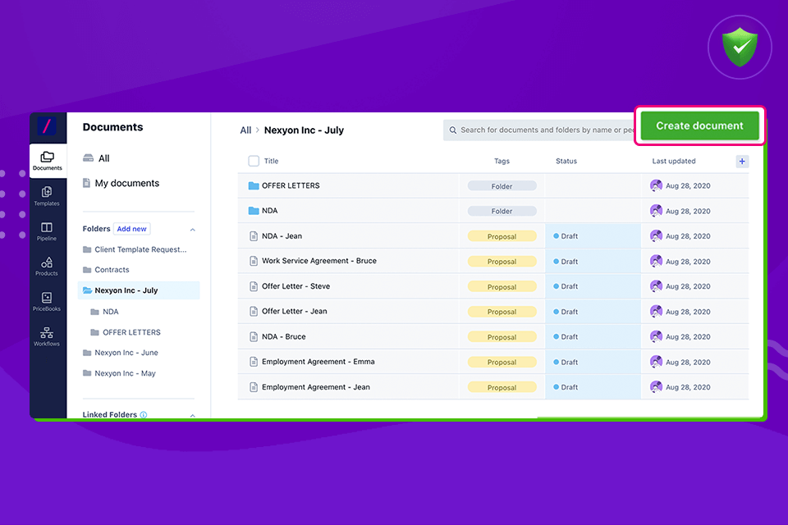Open the Products sidebar section
The height and width of the screenshot is (525, 788).
tap(47, 267)
